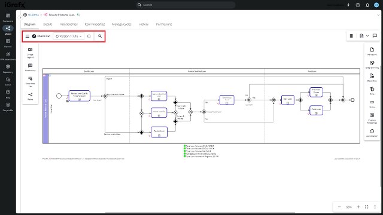The width and height of the screenshot is (383, 215).
Task: Click the Check Out button
Action: click(x=41, y=36)
